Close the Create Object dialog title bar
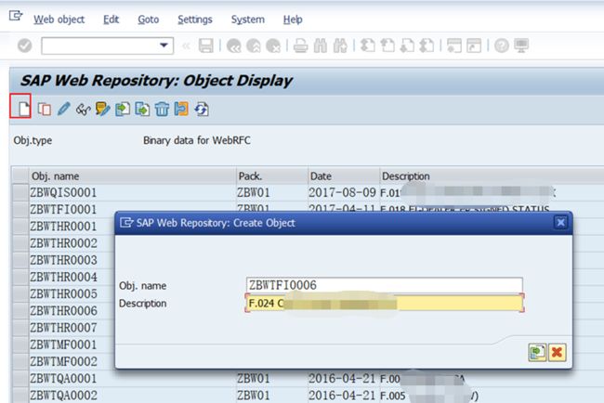604x403 pixels. pos(561,223)
